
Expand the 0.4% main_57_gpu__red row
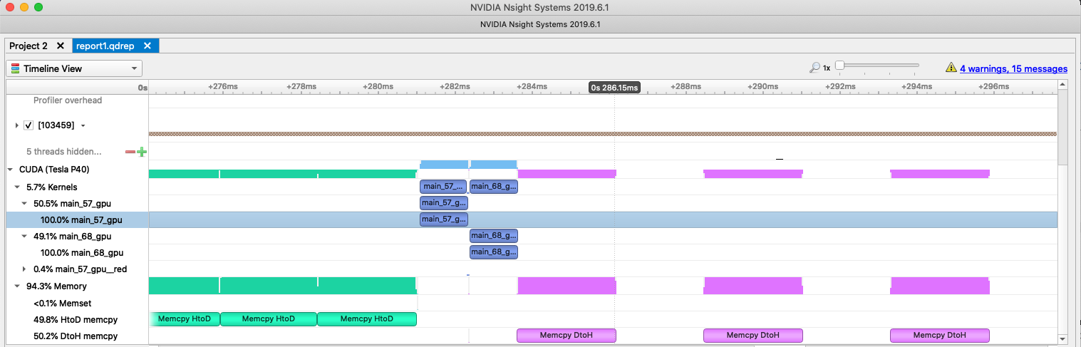click(x=24, y=269)
